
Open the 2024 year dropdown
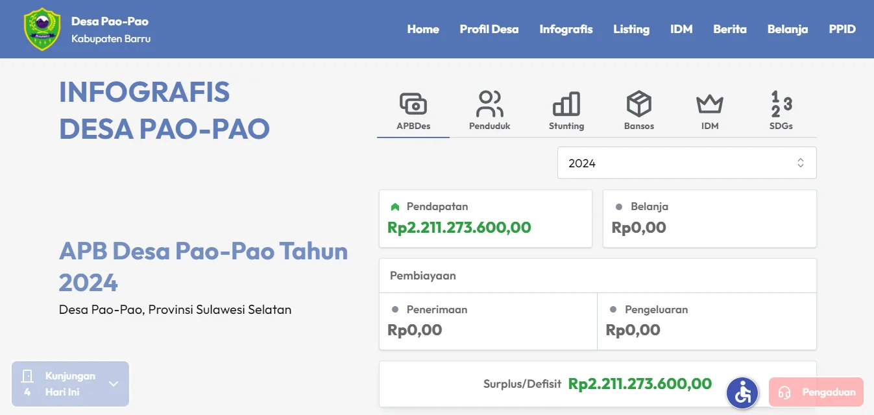(x=686, y=163)
